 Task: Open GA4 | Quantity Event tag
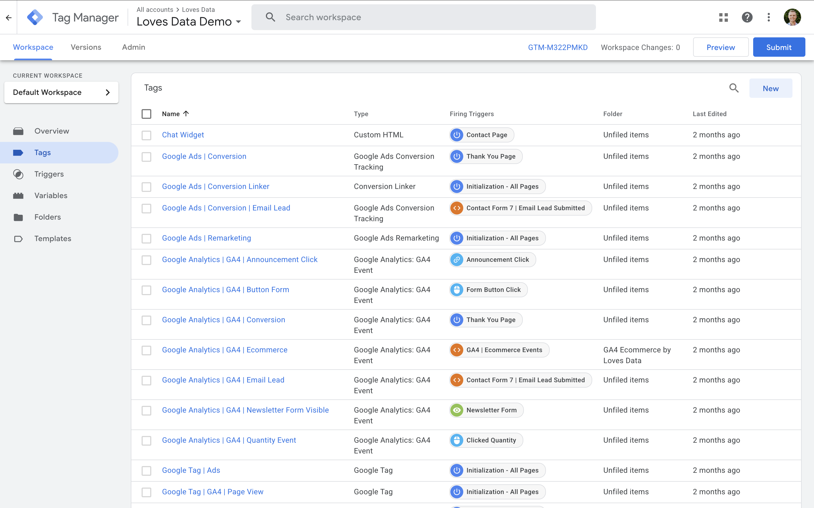(229, 440)
